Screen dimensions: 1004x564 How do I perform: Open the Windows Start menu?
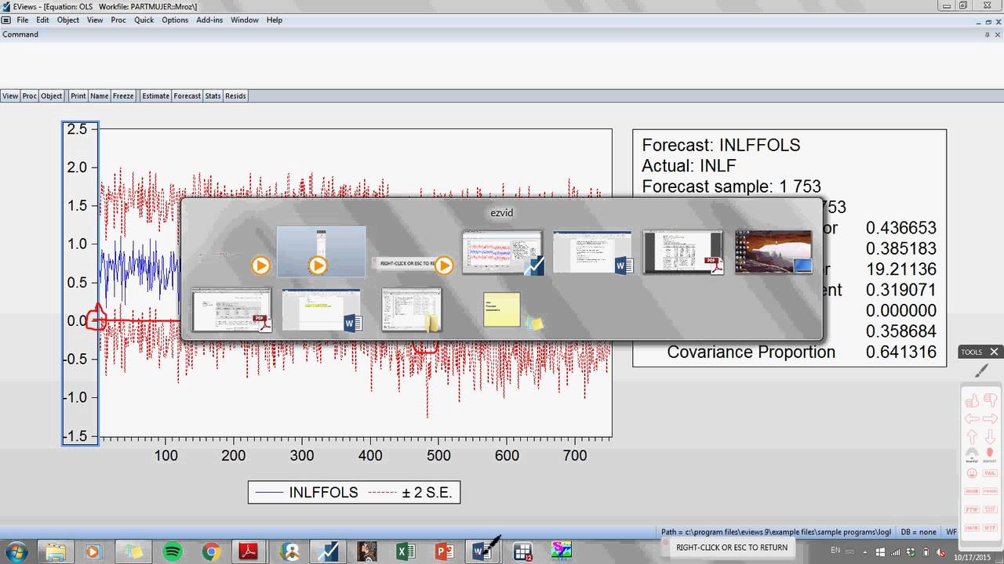(16, 551)
